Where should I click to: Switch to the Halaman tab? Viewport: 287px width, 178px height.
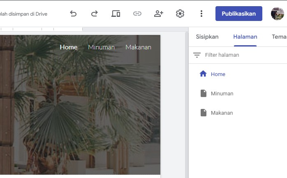245,37
